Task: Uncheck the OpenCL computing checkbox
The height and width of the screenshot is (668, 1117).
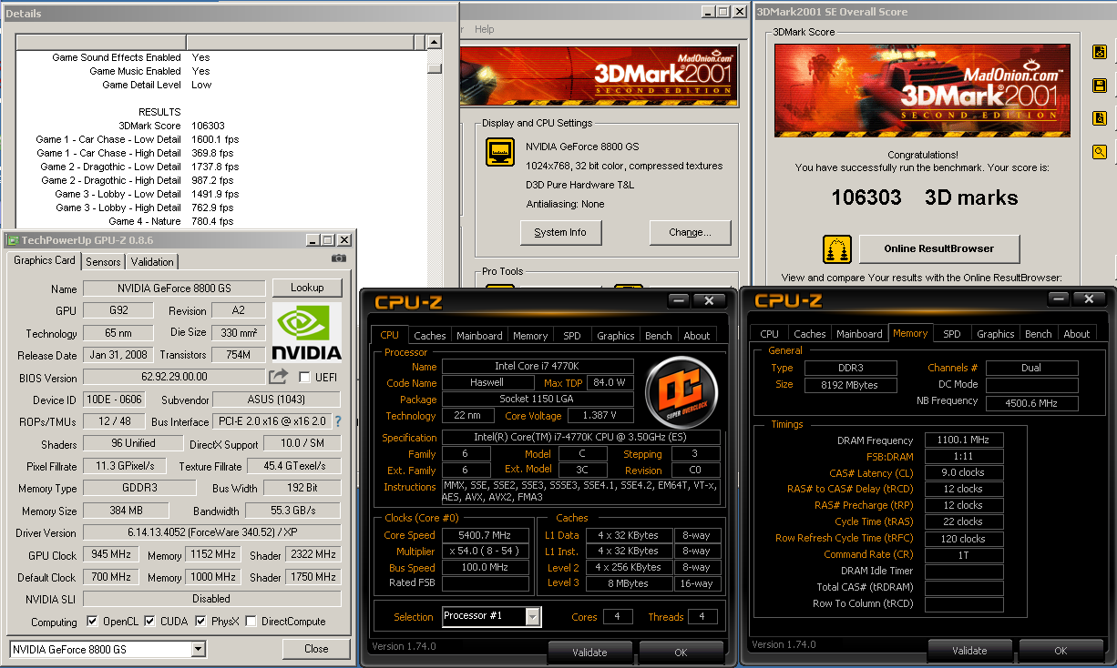Action: (92, 622)
